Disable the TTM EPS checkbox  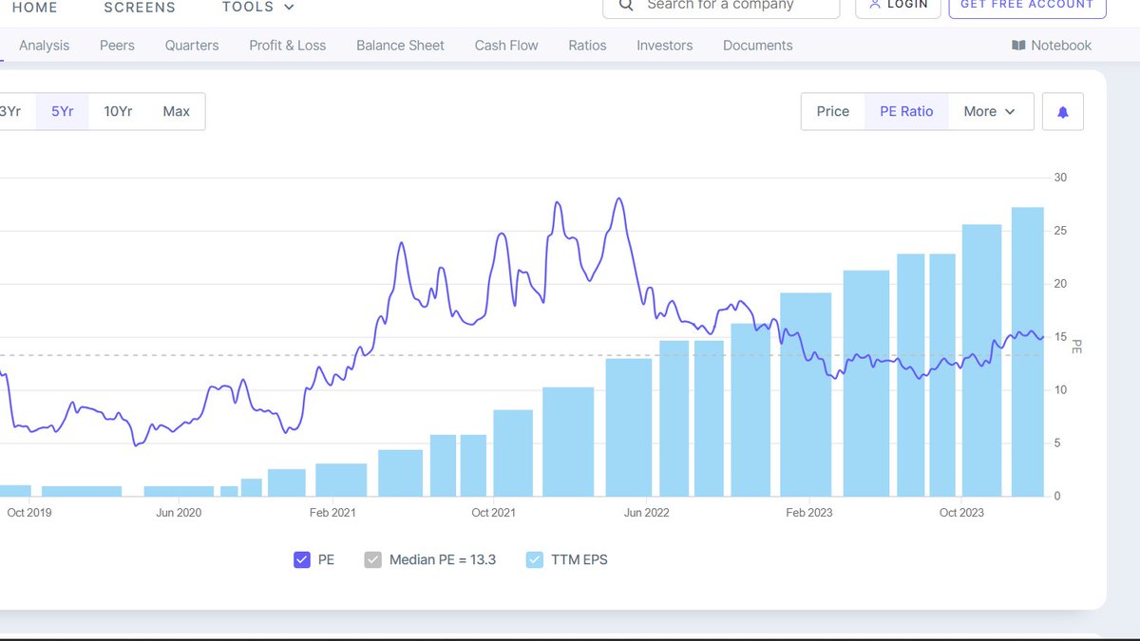pos(535,559)
